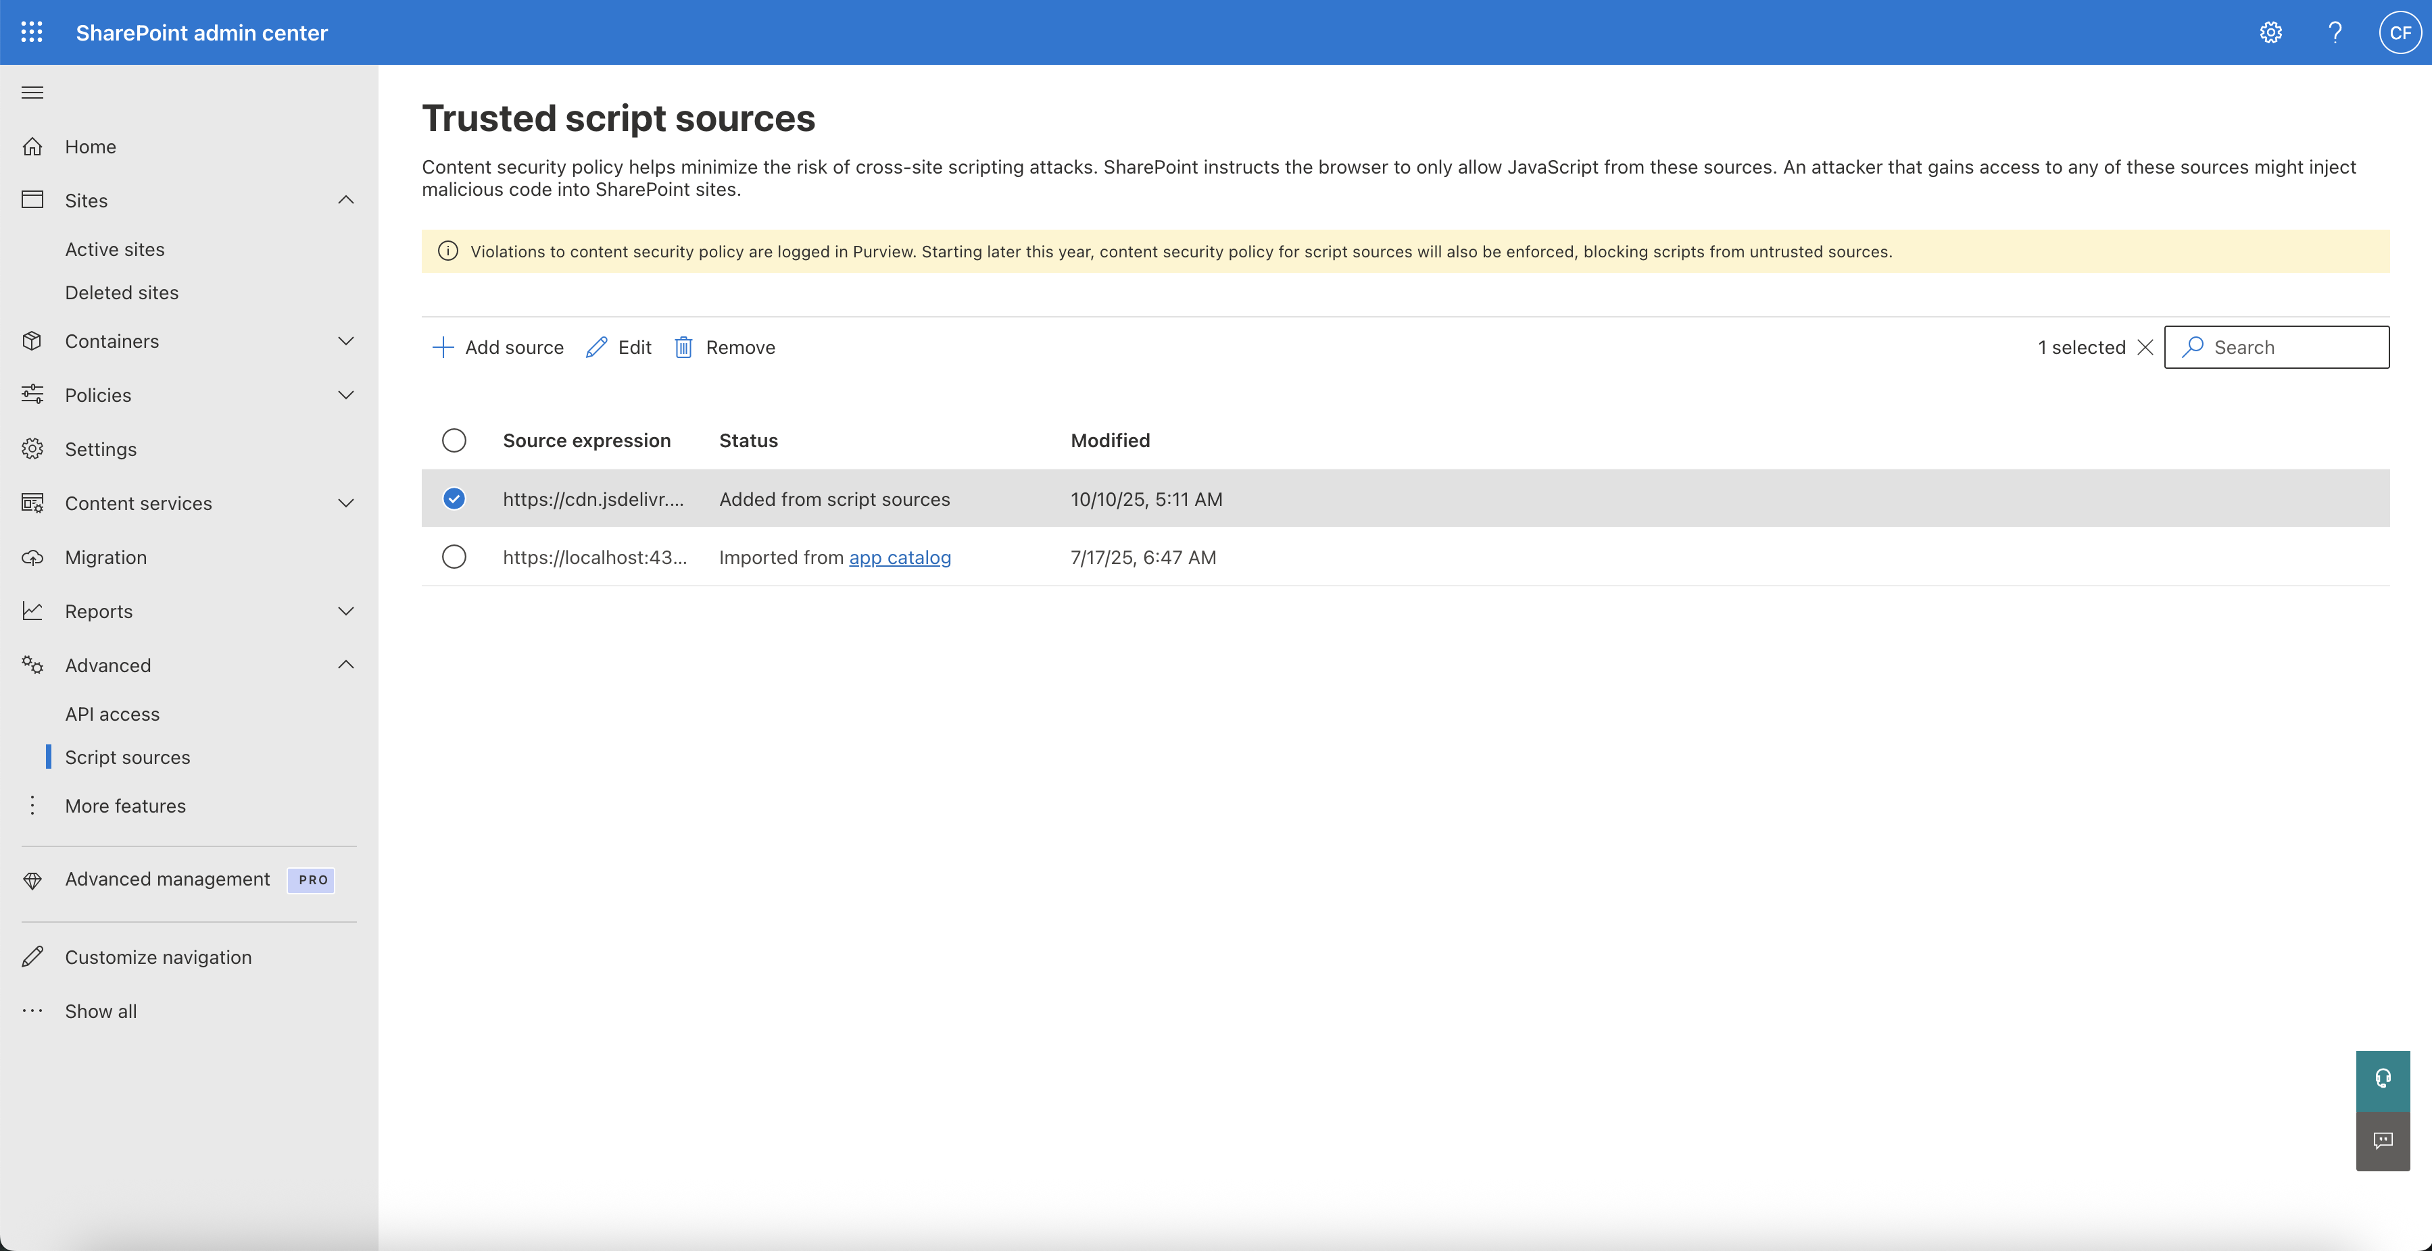Click the Content services icon
The image size is (2432, 1251).
pos(32,503)
